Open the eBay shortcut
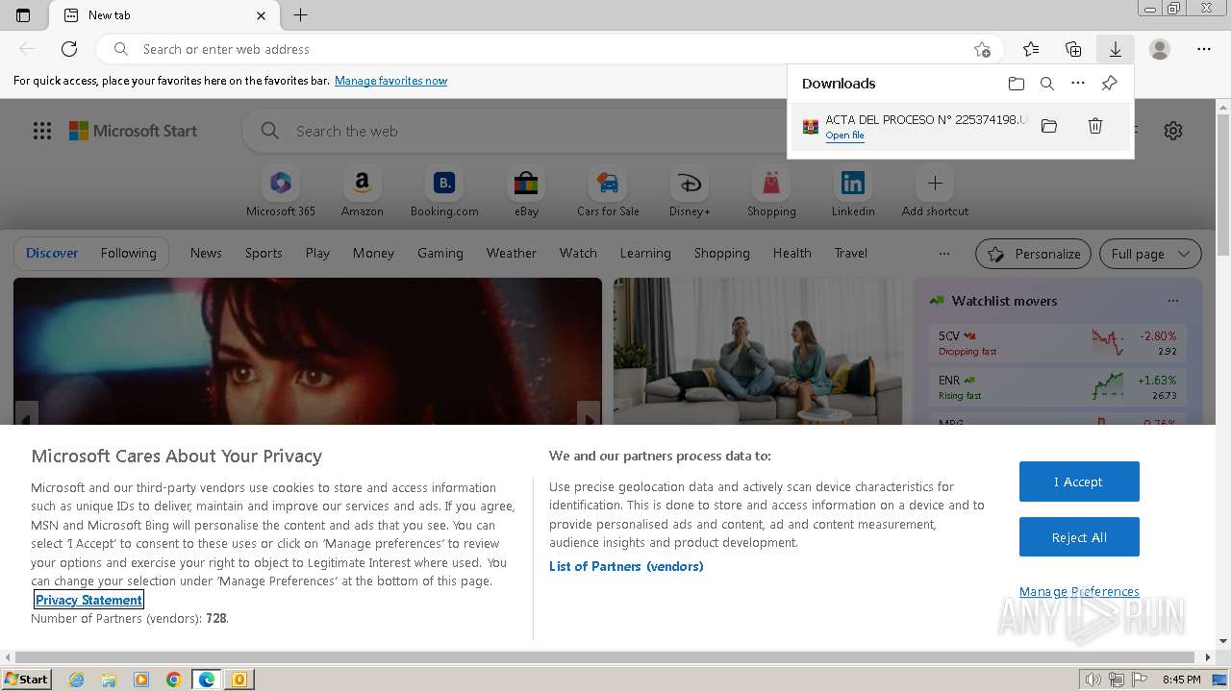Image resolution: width=1231 pixels, height=692 pixels. tap(526, 192)
